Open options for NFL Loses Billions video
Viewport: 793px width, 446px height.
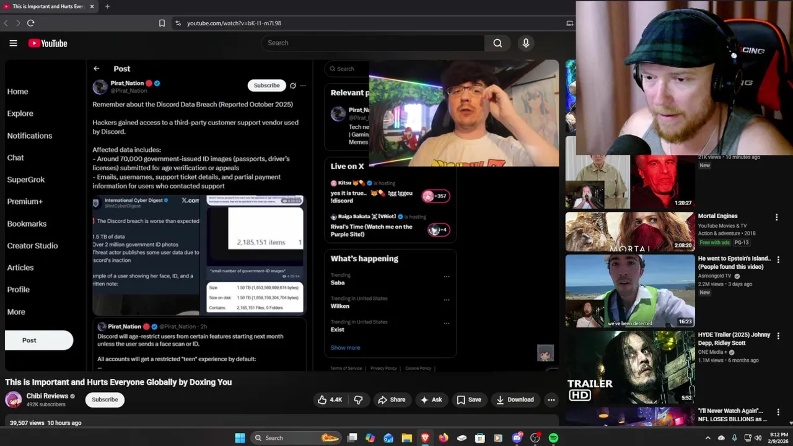click(x=779, y=412)
